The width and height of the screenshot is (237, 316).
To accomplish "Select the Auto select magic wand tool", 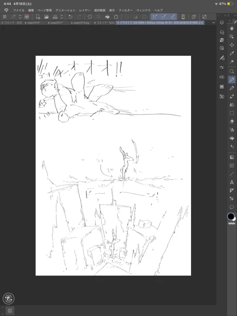I will point(232,62).
